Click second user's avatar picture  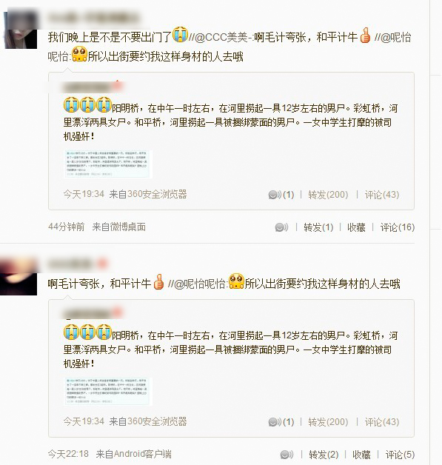coord(19,276)
